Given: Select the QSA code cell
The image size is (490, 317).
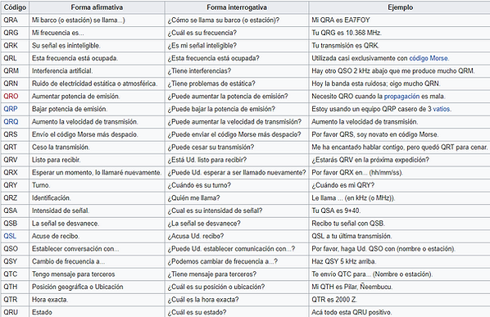Looking at the screenshot, I should [15, 211].
